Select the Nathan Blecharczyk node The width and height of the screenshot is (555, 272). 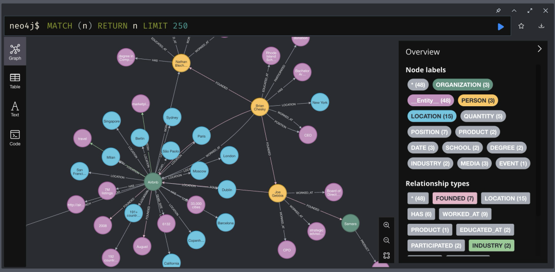pyautogui.click(x=181, y=63)
